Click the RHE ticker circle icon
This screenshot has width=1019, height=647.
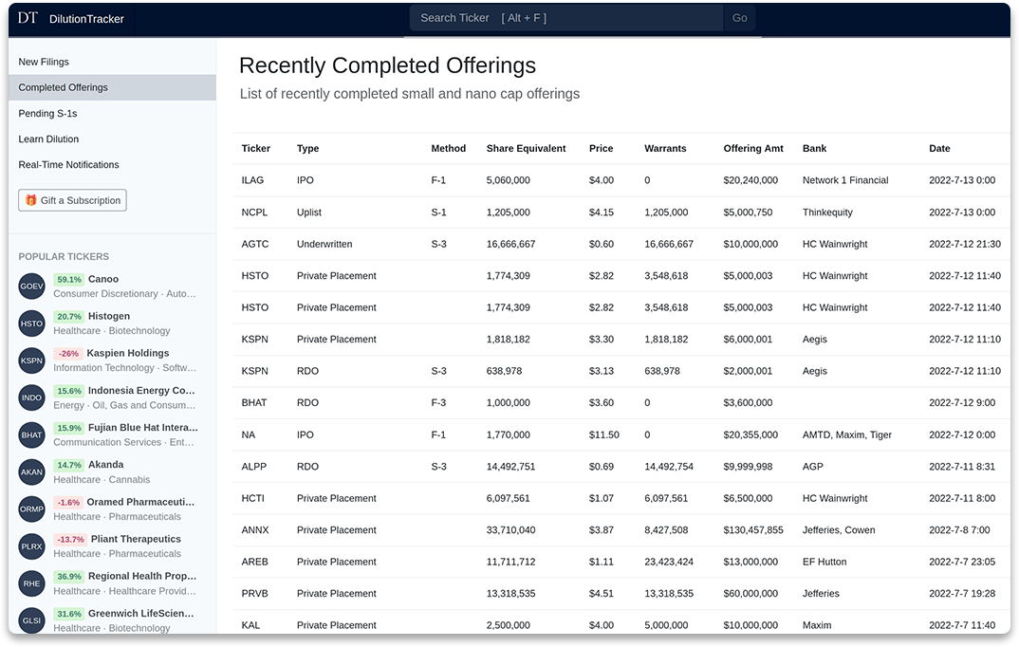point(31,583)
